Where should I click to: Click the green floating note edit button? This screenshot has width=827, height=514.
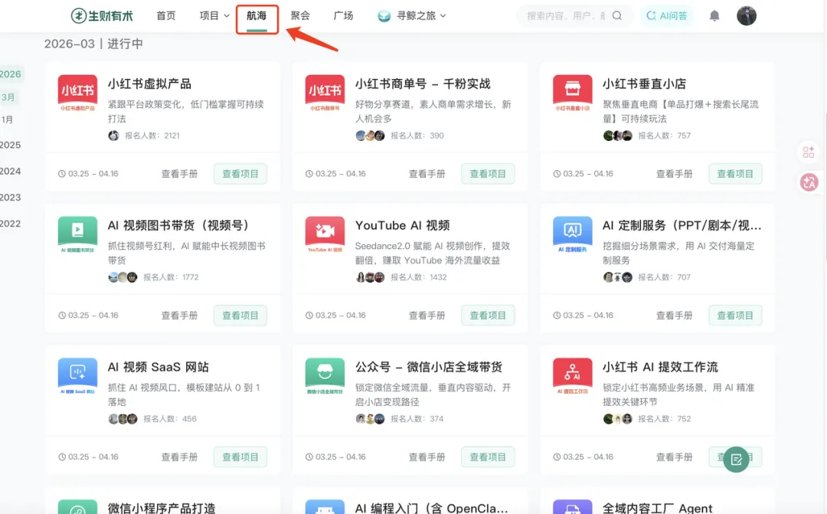pos(737,459)
